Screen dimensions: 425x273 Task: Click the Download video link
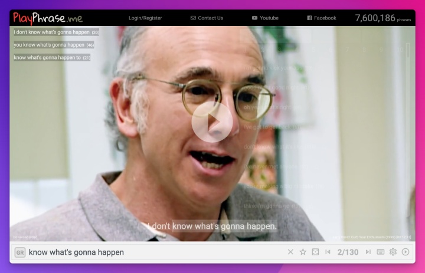pos(25,237)
